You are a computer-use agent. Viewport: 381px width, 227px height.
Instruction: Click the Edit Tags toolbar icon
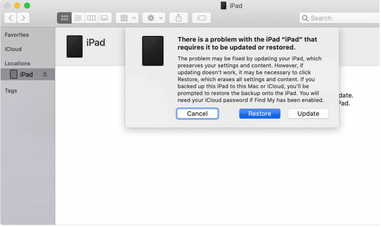coord(201,18)
